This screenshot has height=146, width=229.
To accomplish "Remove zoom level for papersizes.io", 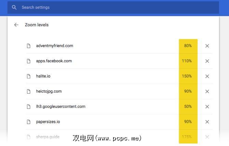I will coord(207,122).
